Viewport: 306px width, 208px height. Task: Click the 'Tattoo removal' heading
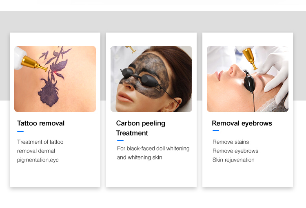(41, 123)
